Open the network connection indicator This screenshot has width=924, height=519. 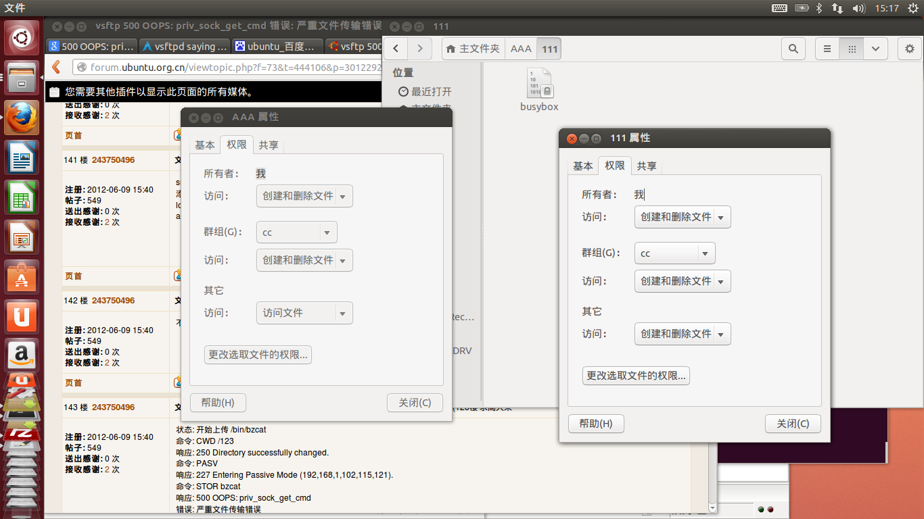[837, 8]
